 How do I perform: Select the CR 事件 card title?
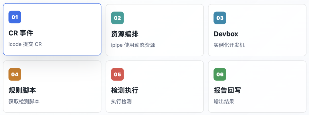click(x=21, y=33)
